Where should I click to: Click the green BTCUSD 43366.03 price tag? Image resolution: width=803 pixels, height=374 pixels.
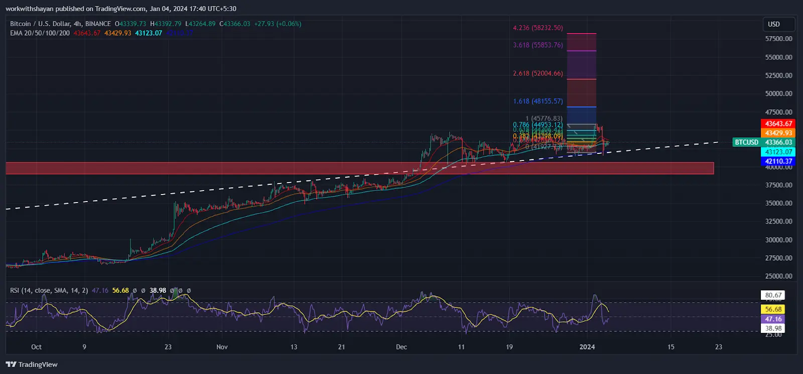[x=764, y=142]
